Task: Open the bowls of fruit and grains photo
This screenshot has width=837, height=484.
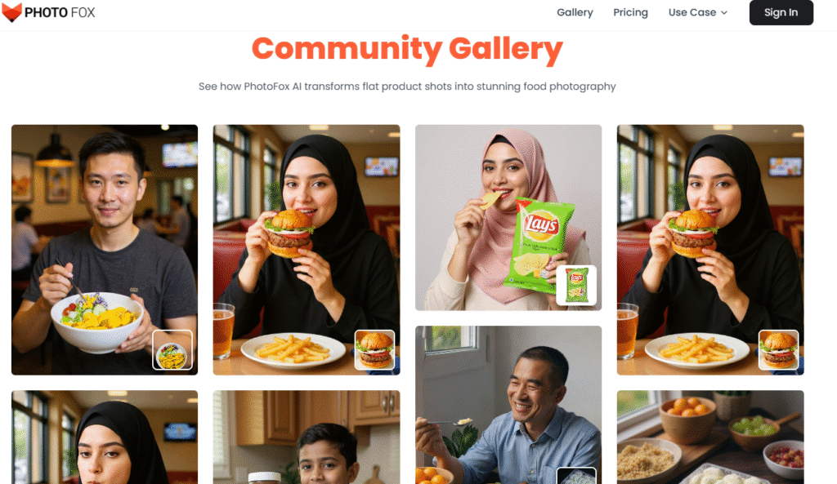Action: pyautogui.click(x=710, y=437)
